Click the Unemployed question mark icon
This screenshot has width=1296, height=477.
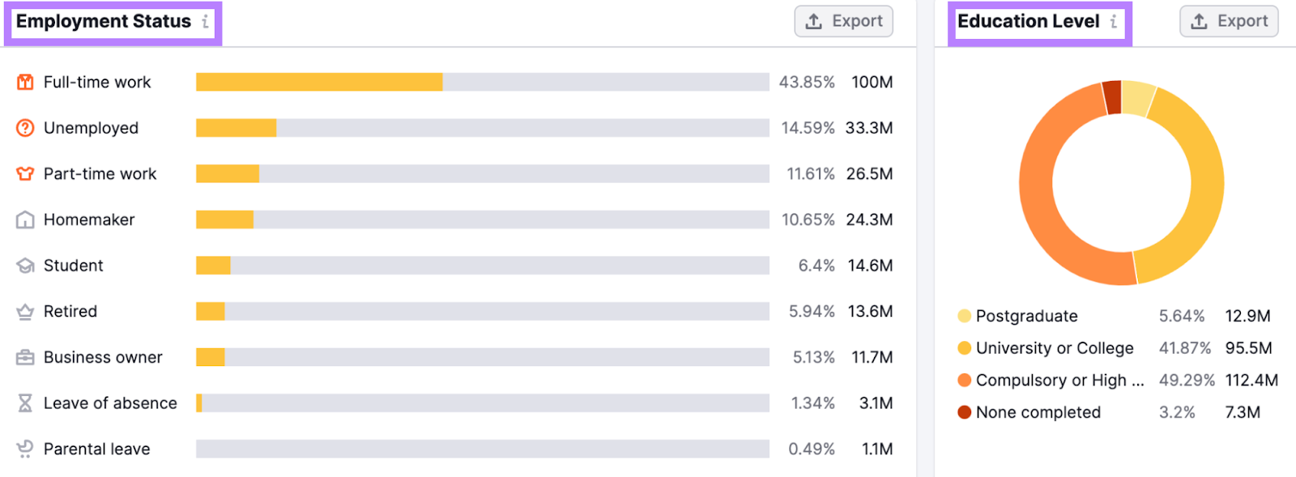[25, 128]
